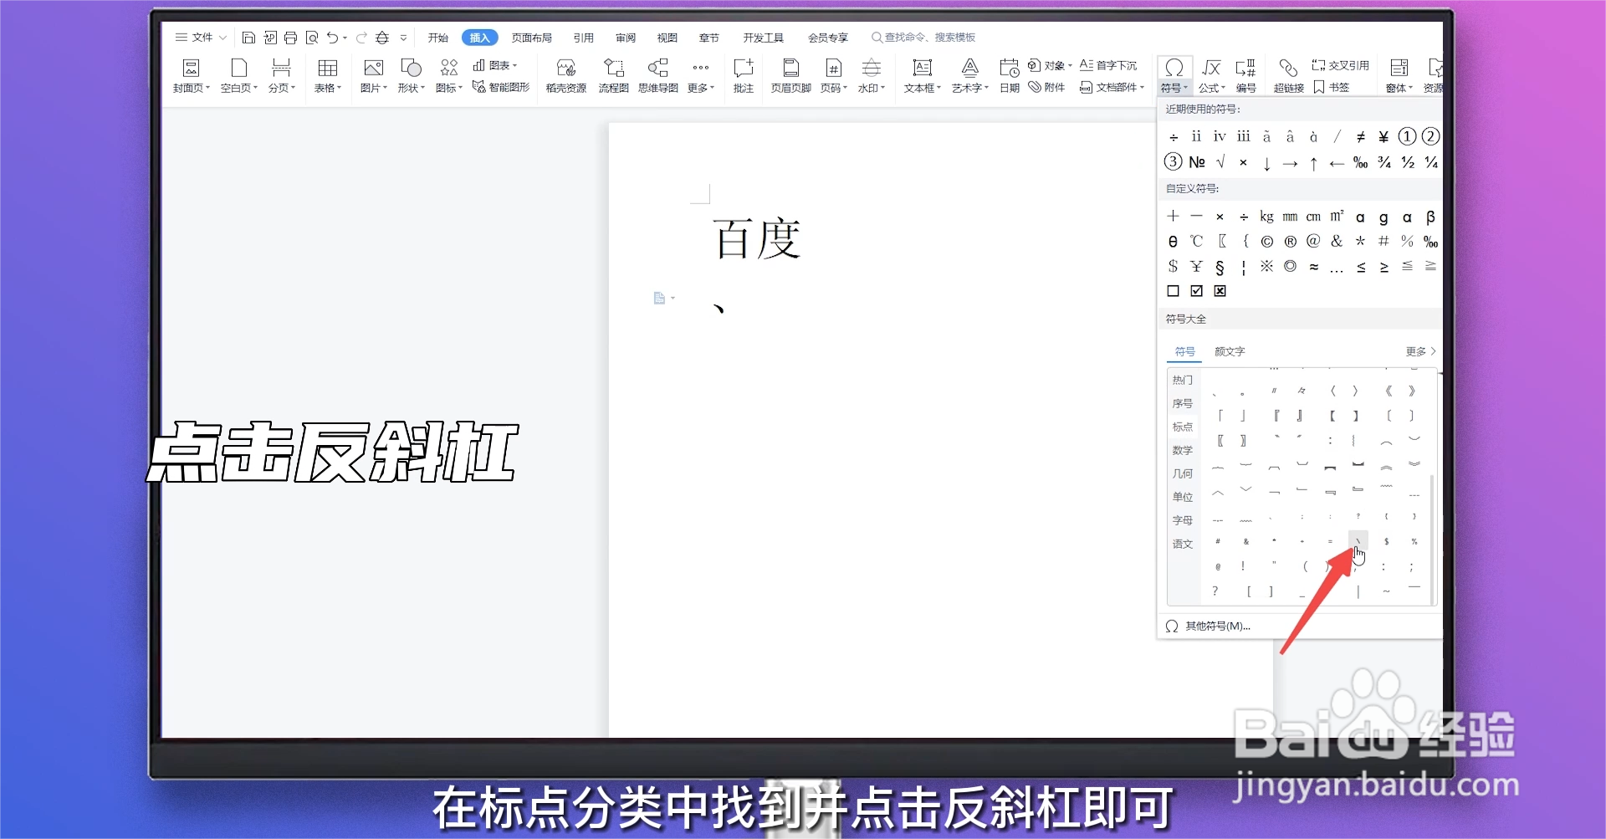Viewport: 1606px width, 839px height.
Task: Open the 颜文字 emoticon tab
Action: (1229, 351)
